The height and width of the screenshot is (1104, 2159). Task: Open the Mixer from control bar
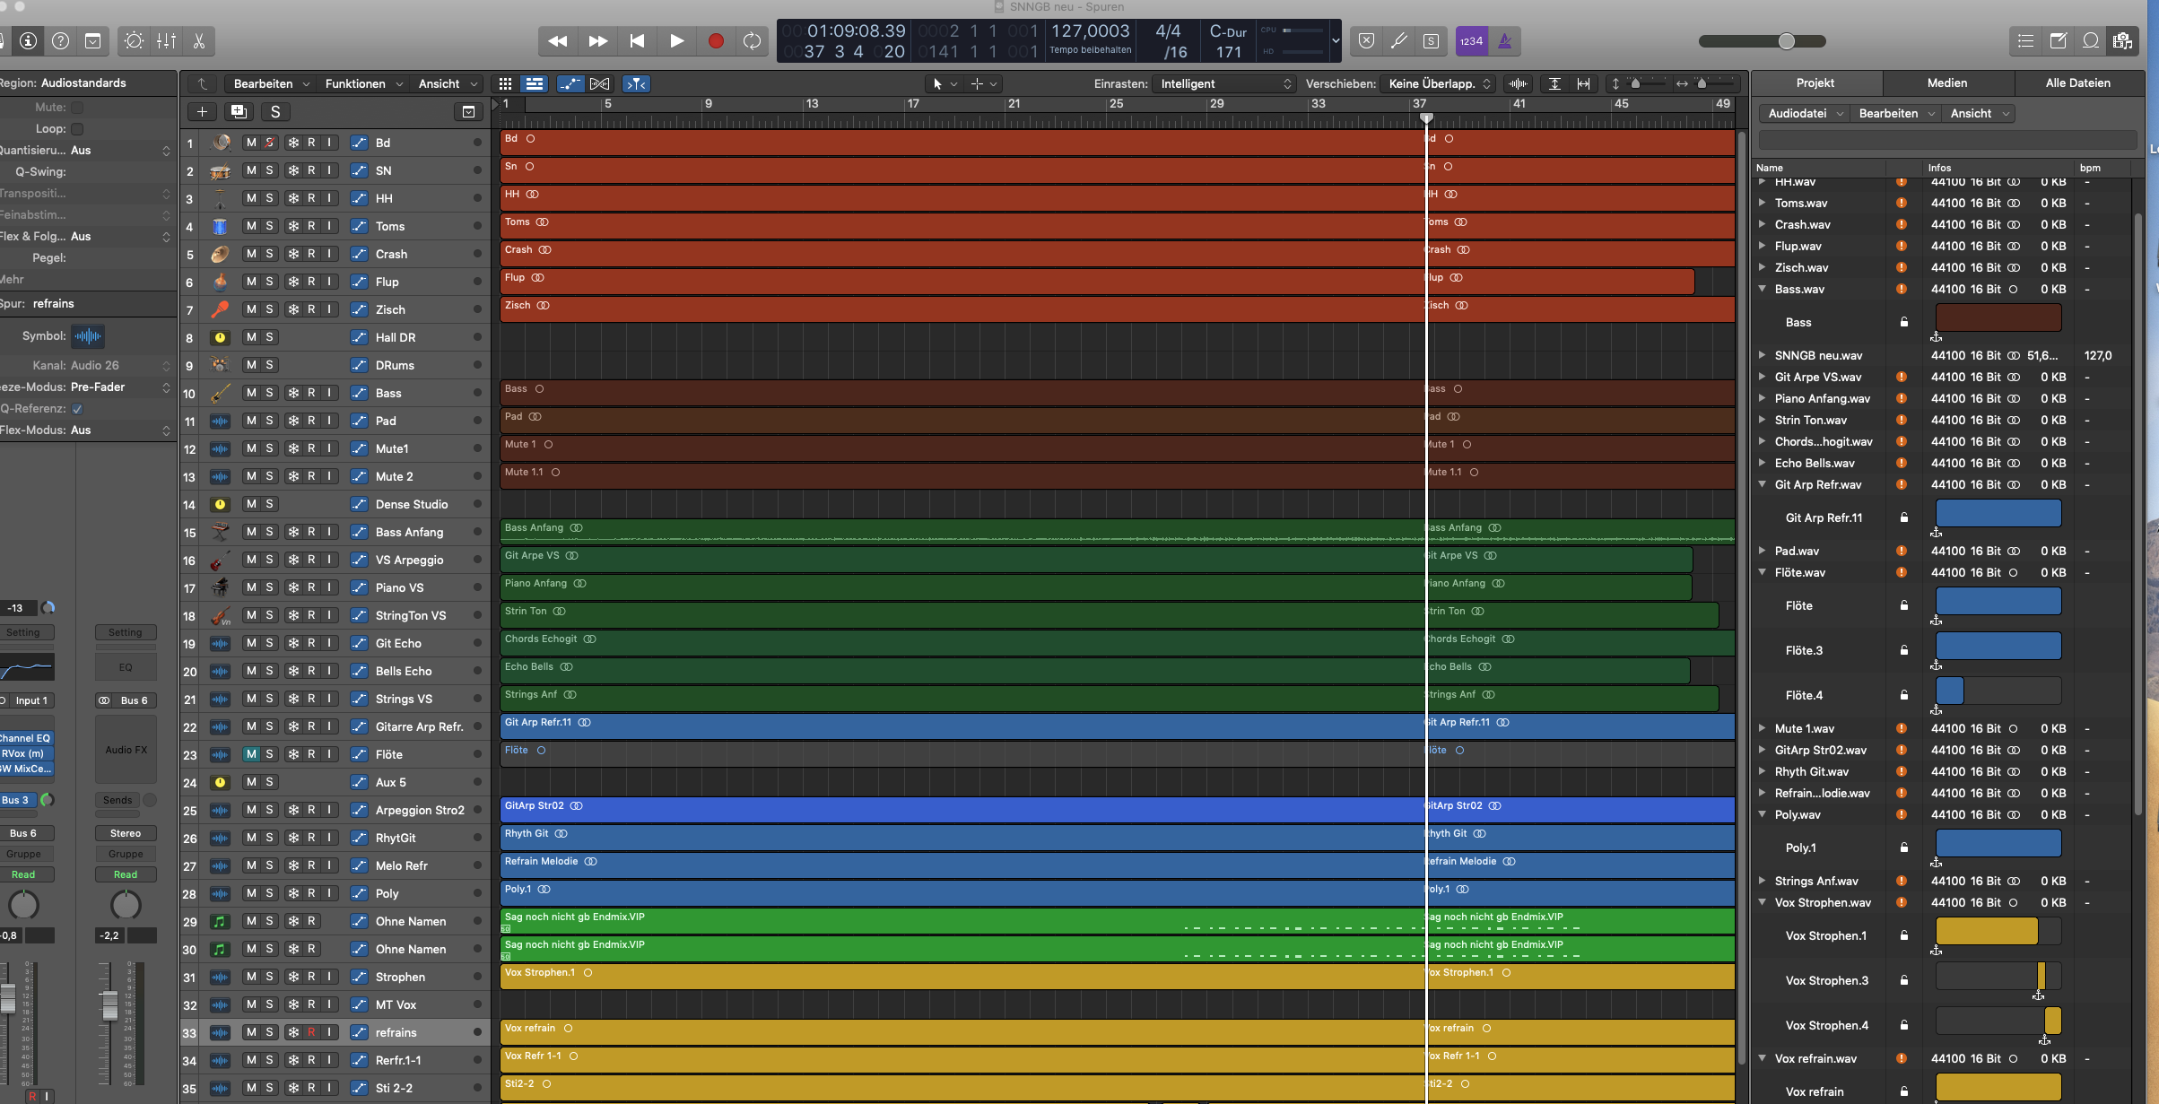tap(166, 41)
